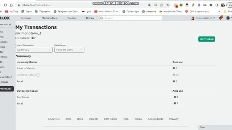Click the Pending Robux amount 85

tap(175, 75)
